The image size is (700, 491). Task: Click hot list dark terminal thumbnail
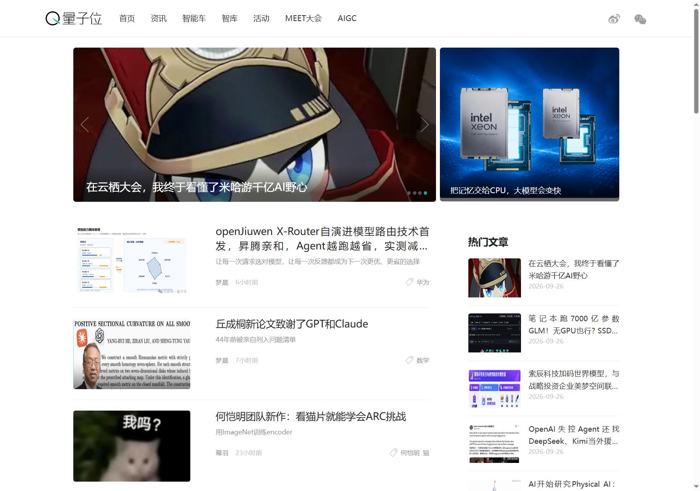click(494, 333)
